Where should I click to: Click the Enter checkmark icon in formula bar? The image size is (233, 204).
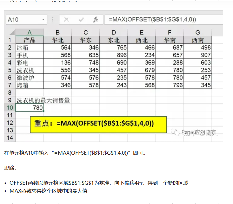81,20
